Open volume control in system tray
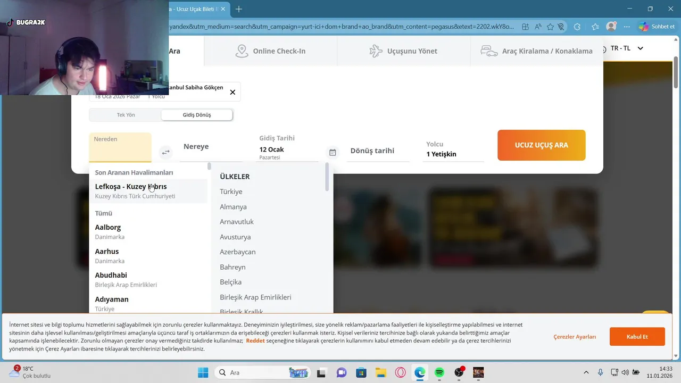Viewport: 681px width, 383px height. (x=625, y=372)
